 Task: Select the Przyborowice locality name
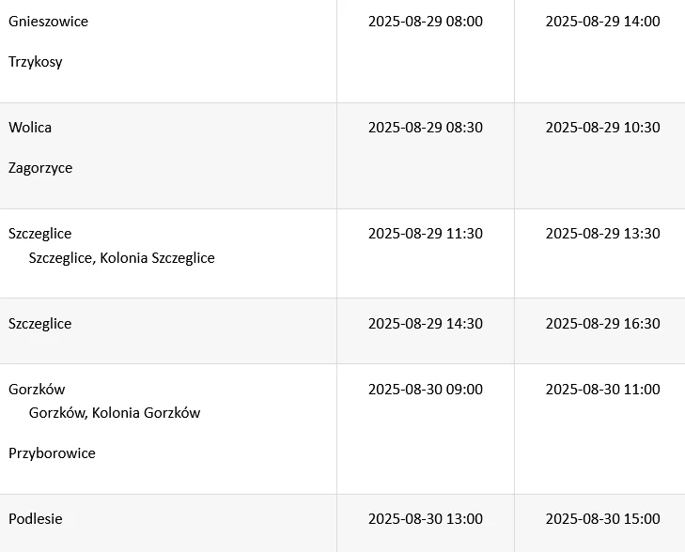click(x=52, y=453)
